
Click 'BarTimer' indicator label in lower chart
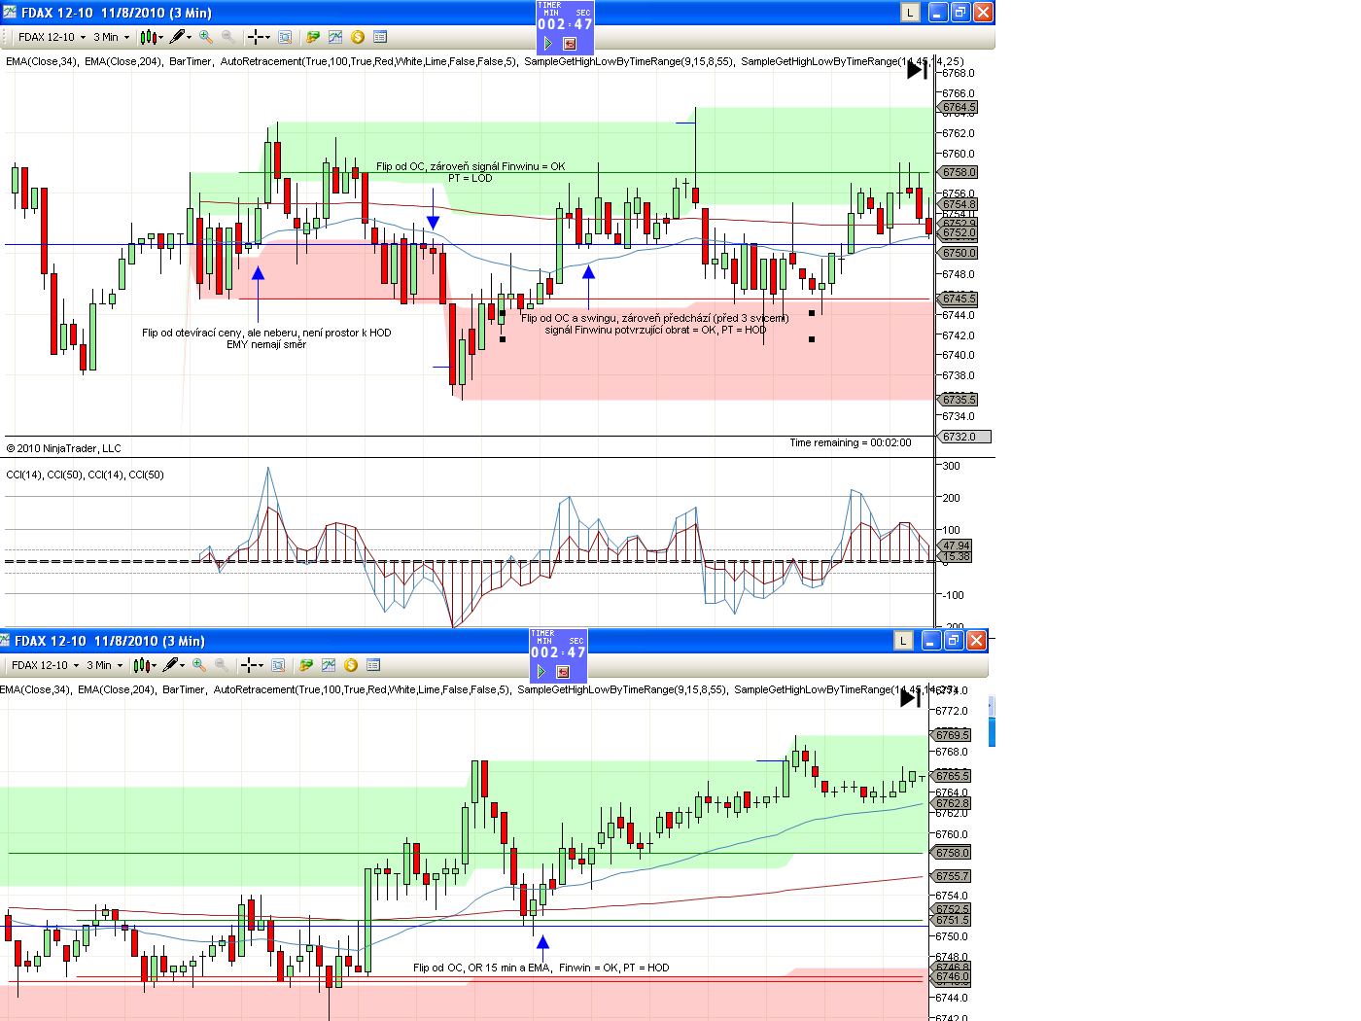click(x=184, y=689)
